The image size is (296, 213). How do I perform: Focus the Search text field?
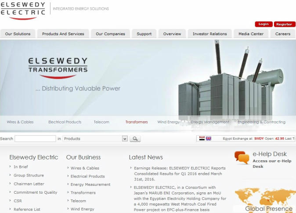(x=35, y=139)
